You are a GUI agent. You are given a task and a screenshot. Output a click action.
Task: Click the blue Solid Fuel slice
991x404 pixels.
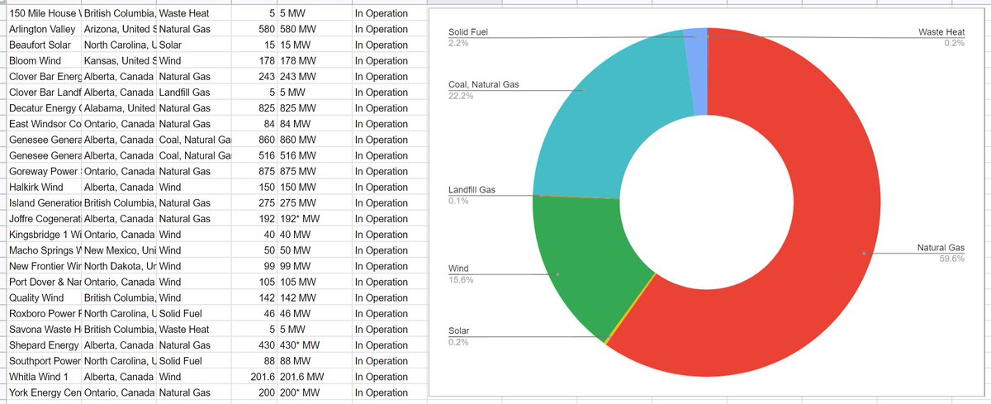tap(699, 70)
